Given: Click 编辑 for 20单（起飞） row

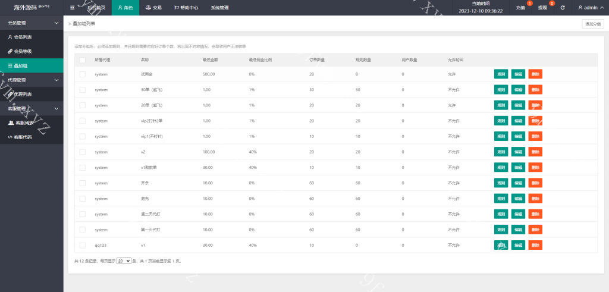Looking at the screenshot, I should click(x=518, y=105).
